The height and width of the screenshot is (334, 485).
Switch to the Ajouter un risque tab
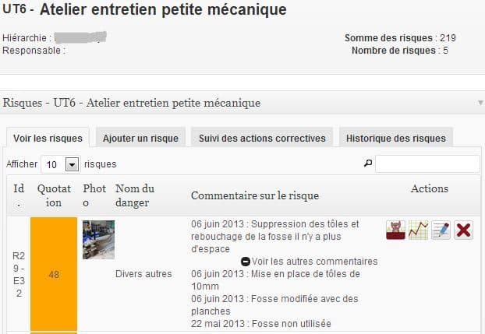pyautogui.click(x=140, y=138)
